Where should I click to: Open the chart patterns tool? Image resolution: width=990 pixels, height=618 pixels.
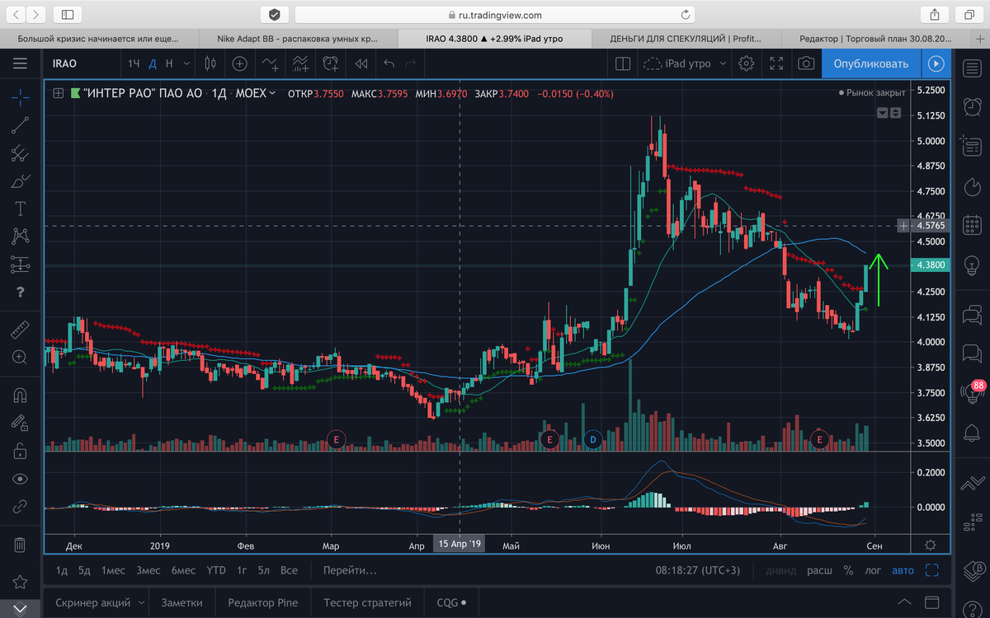(20, 237)
